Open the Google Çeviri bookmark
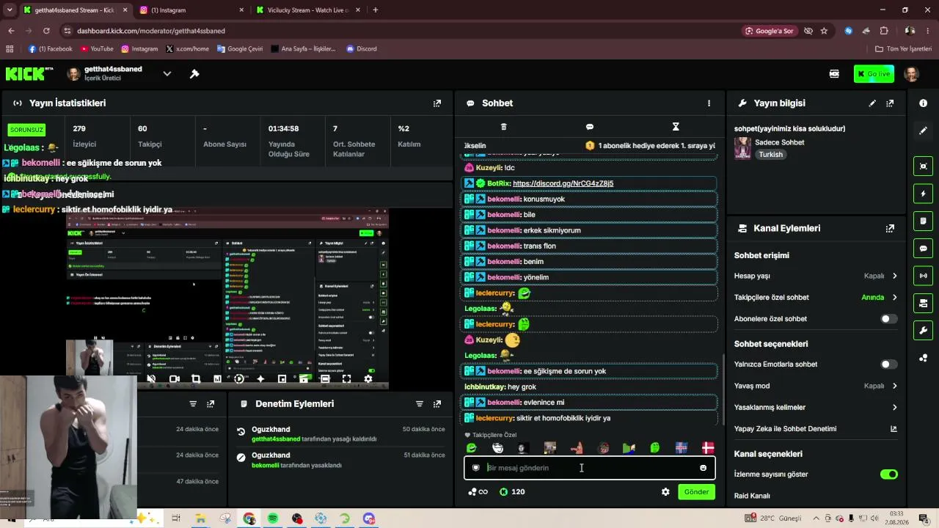Viewport: 939px width, 528px height. pos(239,49)
